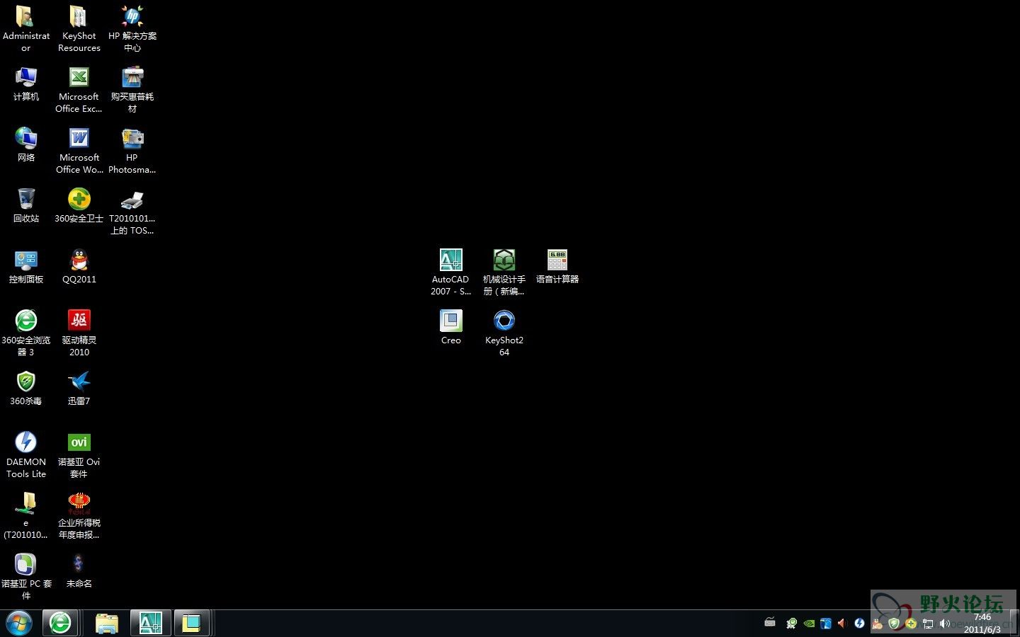Click the red speaker tray icon
1020x637 pixels.
pos(842,624)
